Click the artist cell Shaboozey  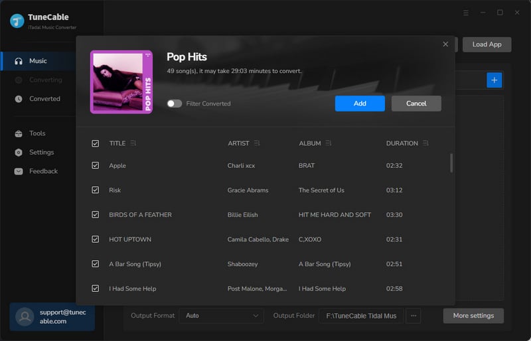click(x=242, y=264)
